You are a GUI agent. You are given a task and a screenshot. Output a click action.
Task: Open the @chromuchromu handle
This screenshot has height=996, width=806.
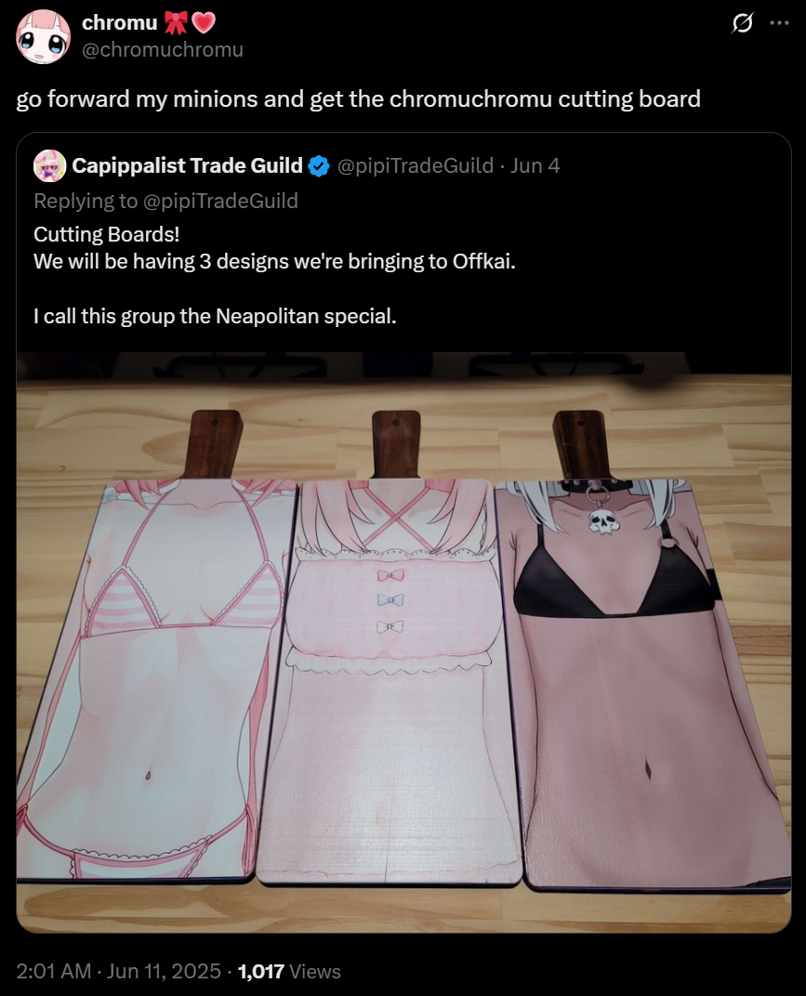(x=163, y=49)
